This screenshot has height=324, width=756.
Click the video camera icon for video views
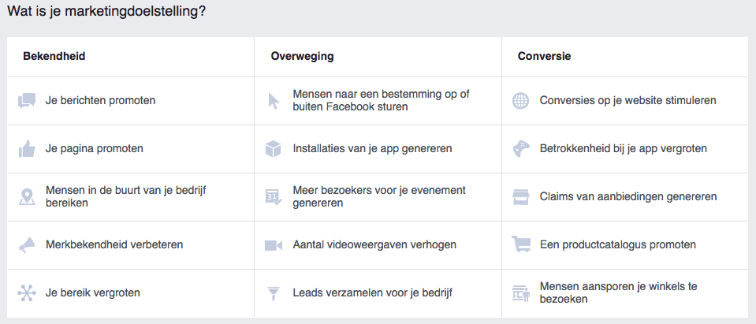click(x=274, y=245)
